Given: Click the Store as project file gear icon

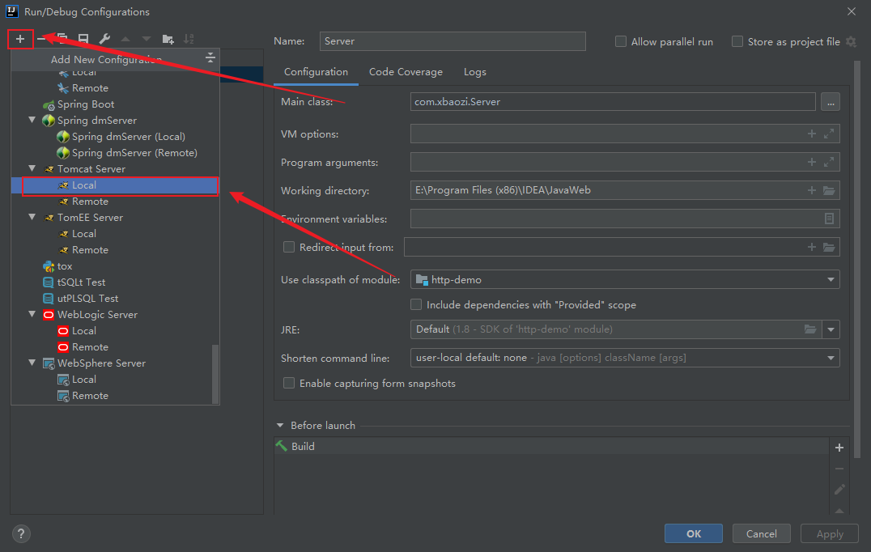Looking at the screenshot, I should tap(851, 42).
